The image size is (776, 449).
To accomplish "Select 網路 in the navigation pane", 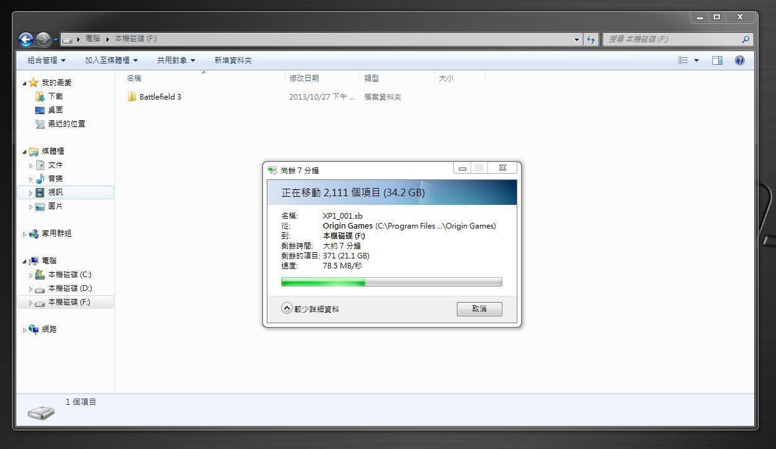I will (49, 329).
